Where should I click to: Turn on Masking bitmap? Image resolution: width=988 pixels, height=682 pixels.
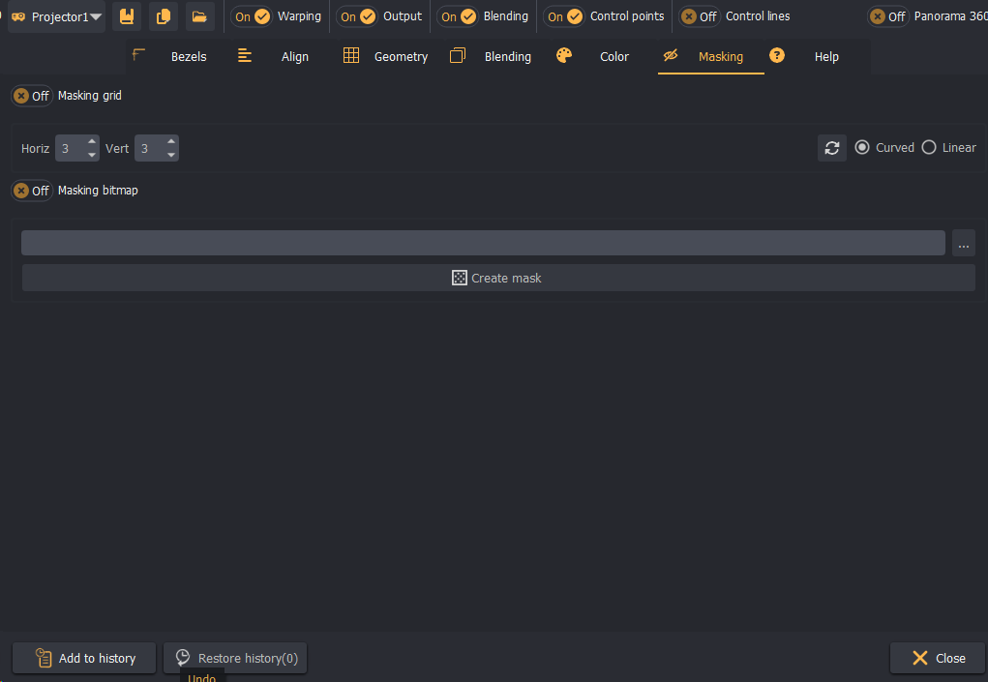coord(32,191)
